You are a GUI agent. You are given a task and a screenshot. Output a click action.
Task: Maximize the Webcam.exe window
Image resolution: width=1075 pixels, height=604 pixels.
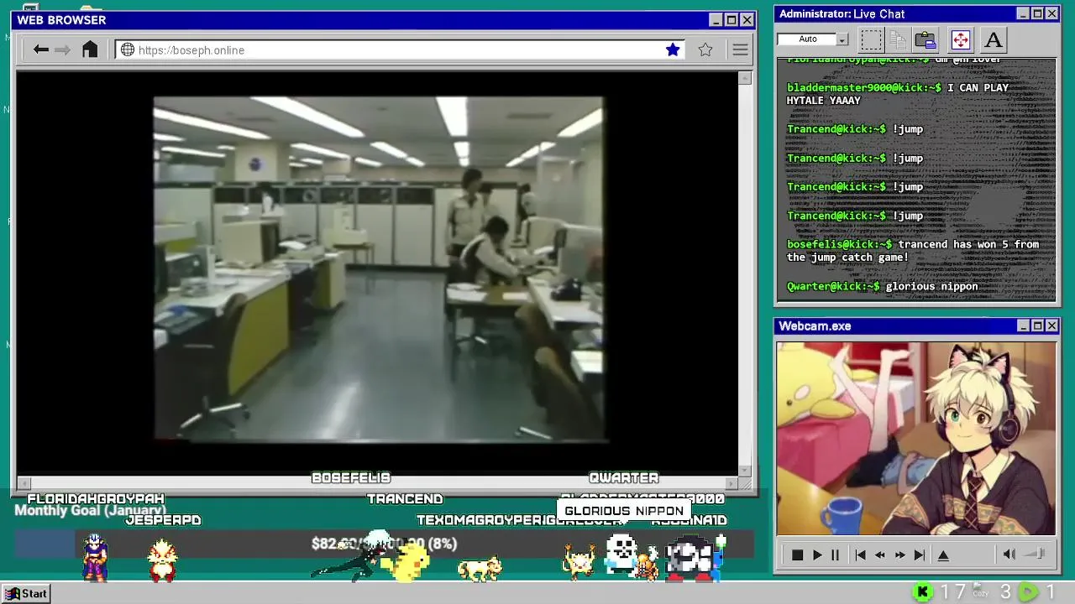(1037, 325)
